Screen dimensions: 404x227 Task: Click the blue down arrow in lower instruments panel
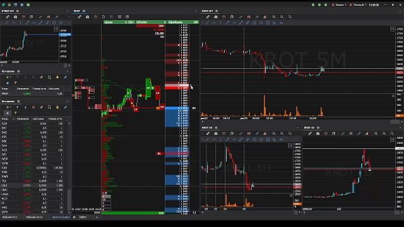click(x=25, y=107)
